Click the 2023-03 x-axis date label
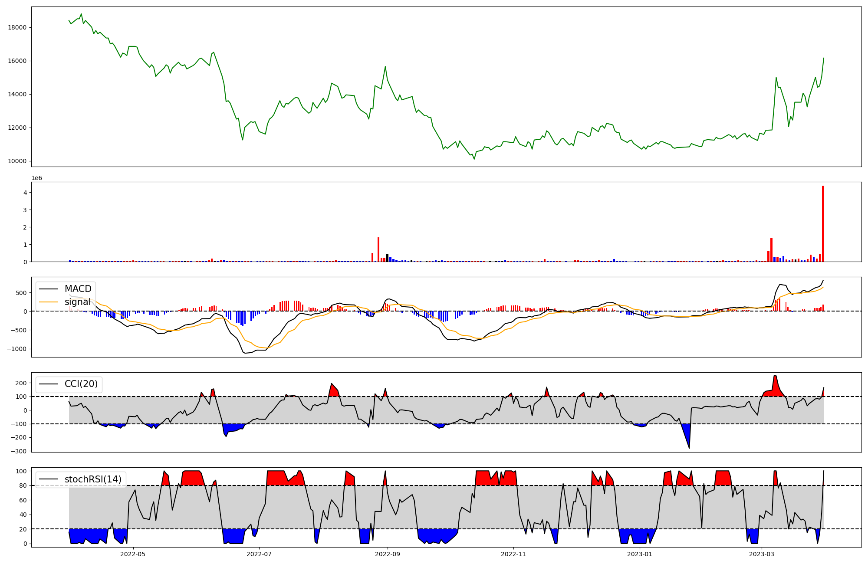 click(x=762, y=554)
